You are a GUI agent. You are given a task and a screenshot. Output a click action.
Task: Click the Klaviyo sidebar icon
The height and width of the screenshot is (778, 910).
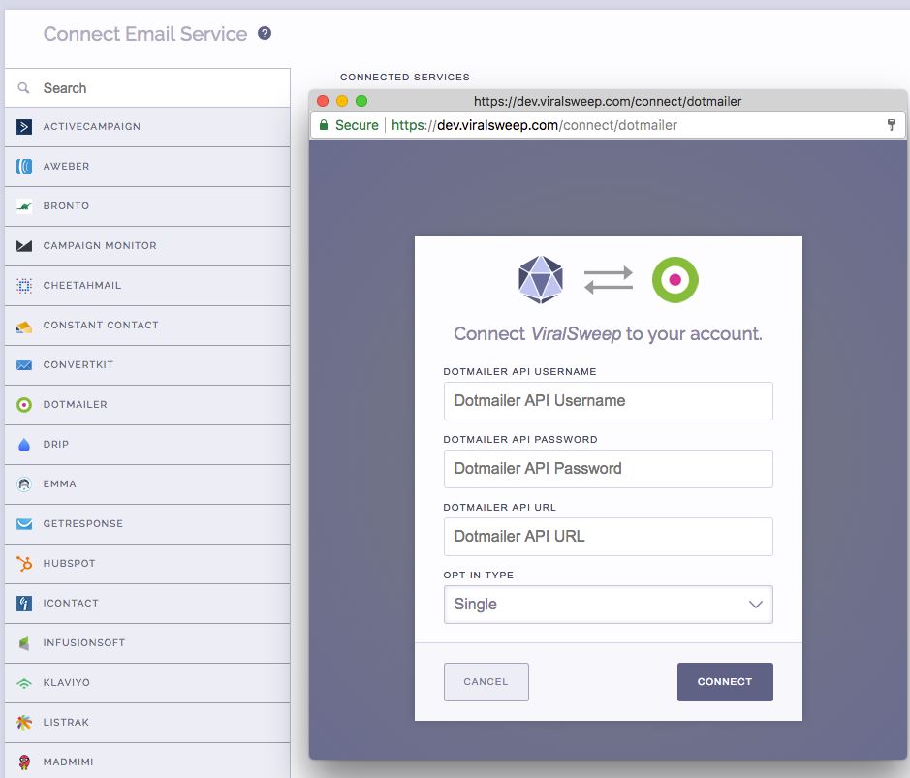tap(24, 682)
